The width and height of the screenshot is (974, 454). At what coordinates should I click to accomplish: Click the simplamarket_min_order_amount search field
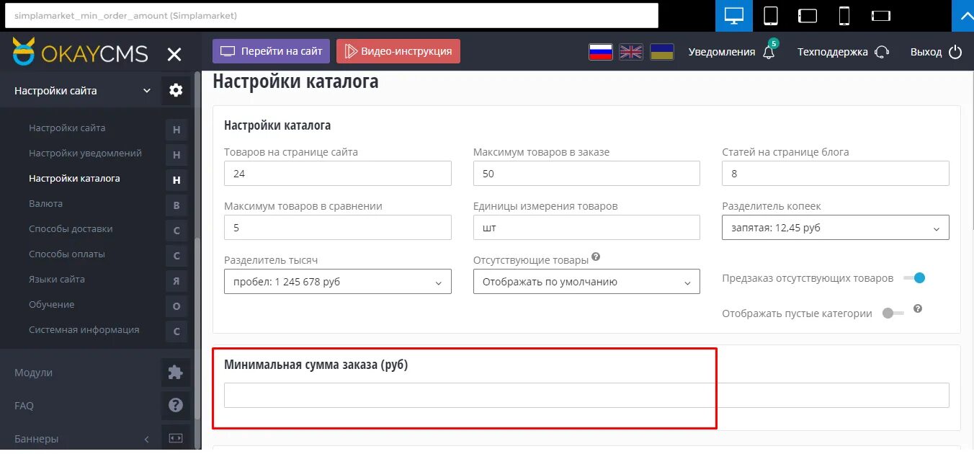coord(331,15)
